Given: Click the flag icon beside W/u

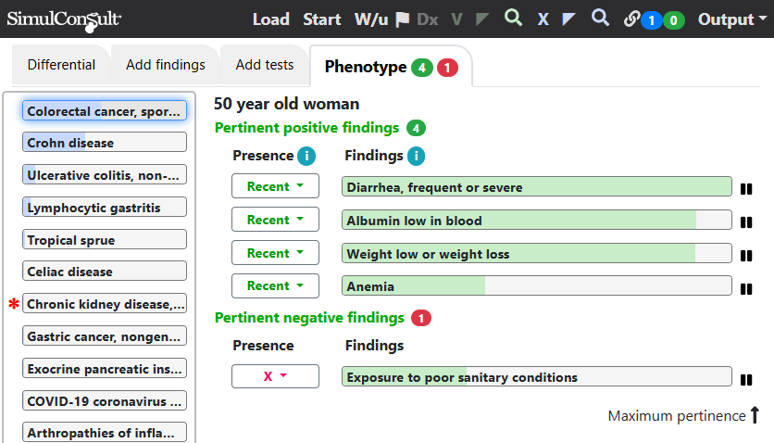Looking at the screenshot, I should [x=403, y=19].
